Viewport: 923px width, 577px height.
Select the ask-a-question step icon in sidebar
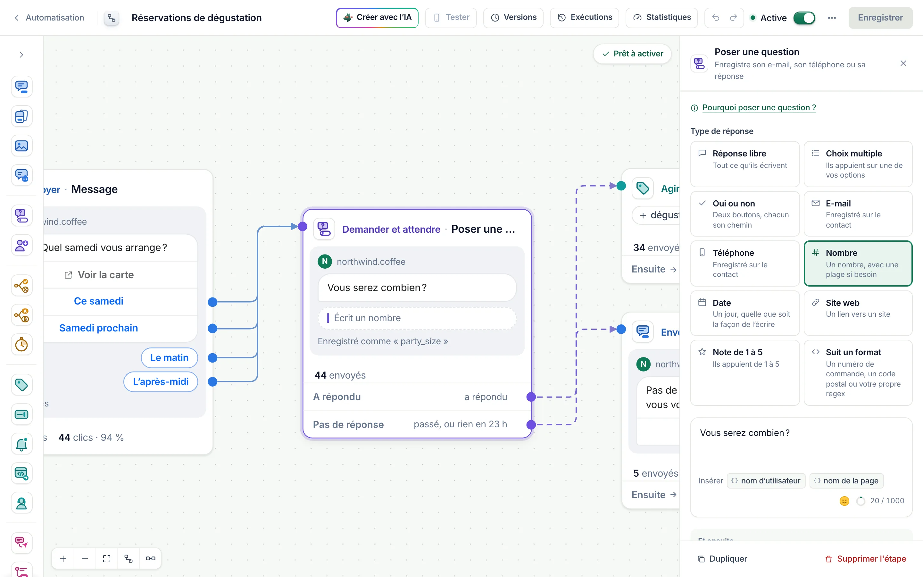[21, 216]
